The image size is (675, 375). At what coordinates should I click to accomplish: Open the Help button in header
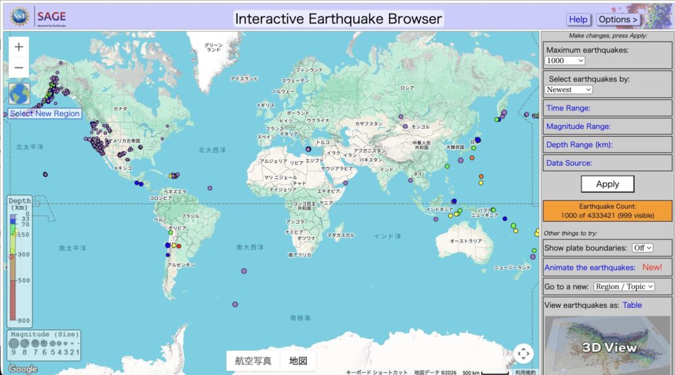click(578, 20)
